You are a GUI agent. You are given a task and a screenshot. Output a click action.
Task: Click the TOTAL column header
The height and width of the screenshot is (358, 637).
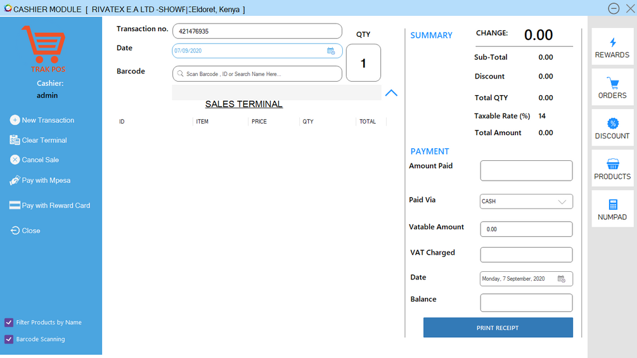(367, 122)
